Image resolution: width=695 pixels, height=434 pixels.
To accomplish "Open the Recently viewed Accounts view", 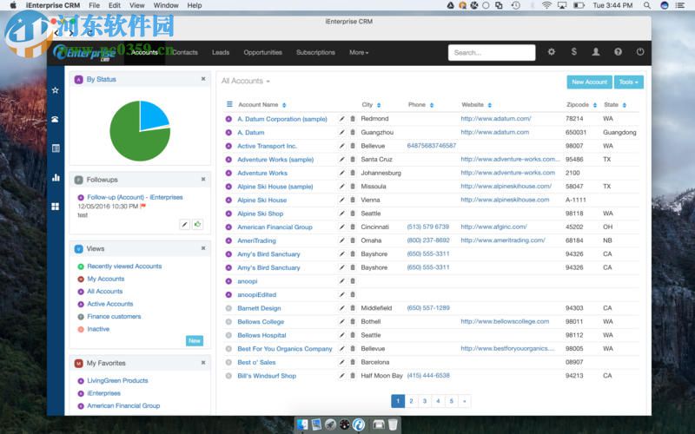I will pyautogui.click(x=124, y=266).
